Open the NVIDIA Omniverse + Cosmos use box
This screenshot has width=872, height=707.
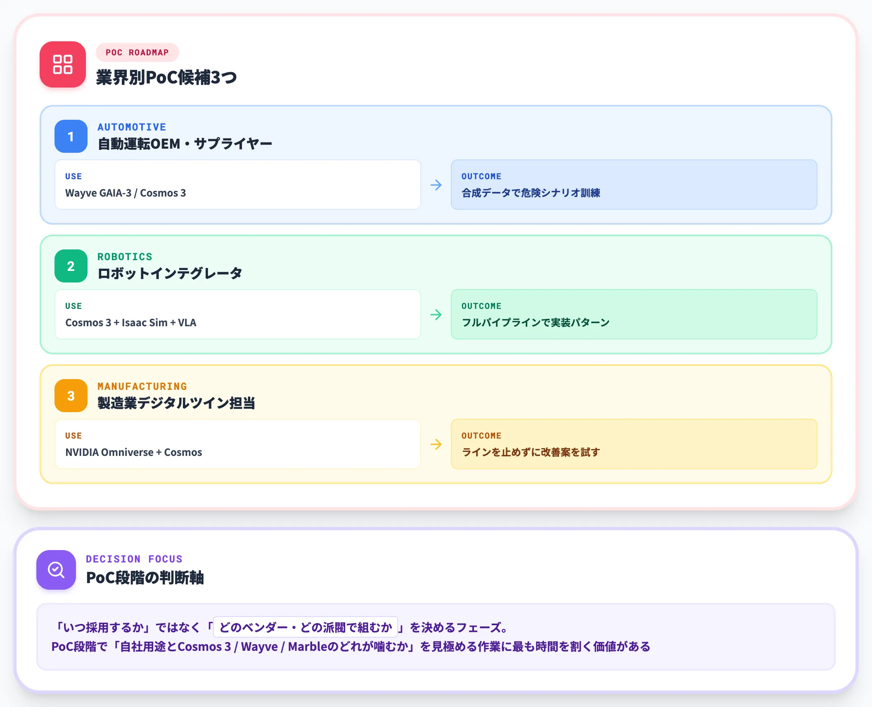pos(238,444)
